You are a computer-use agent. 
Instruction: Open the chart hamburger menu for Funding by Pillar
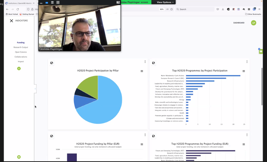(142, 144)
